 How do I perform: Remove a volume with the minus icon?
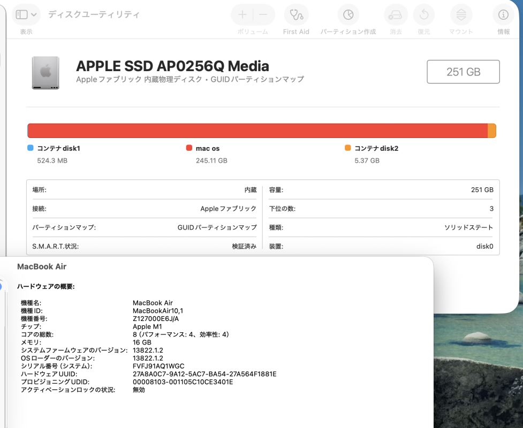[x=263, y=15]
